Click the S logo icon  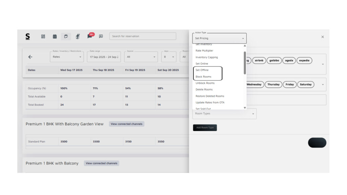27,37
